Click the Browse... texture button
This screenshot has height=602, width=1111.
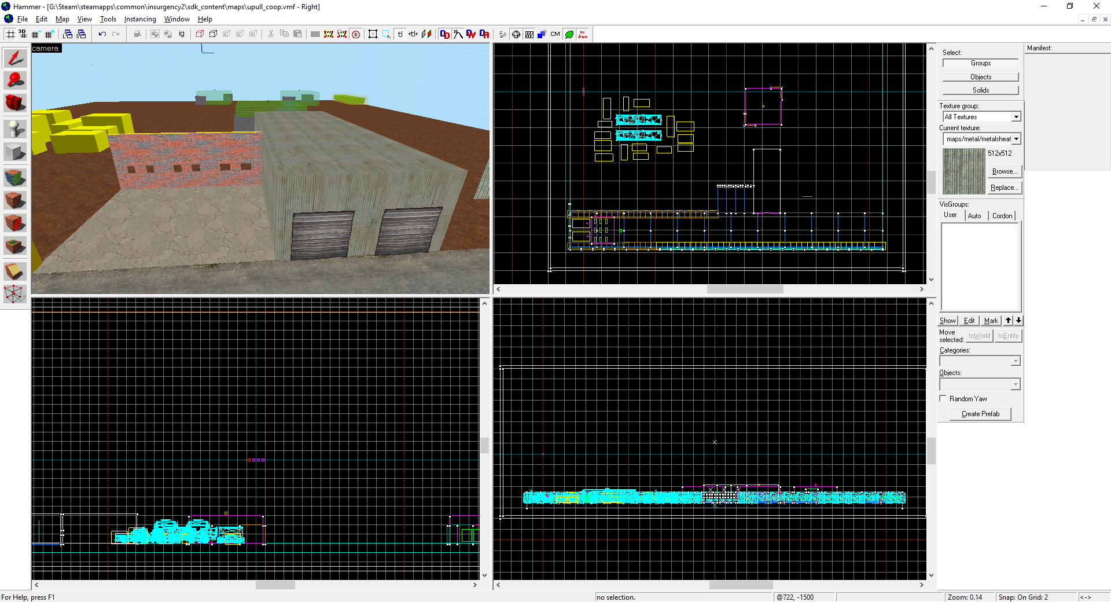tap(1004, 171)
